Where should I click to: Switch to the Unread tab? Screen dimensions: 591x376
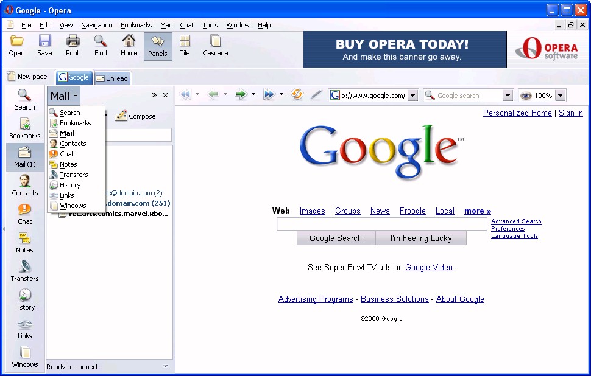(x=112, y=78)
